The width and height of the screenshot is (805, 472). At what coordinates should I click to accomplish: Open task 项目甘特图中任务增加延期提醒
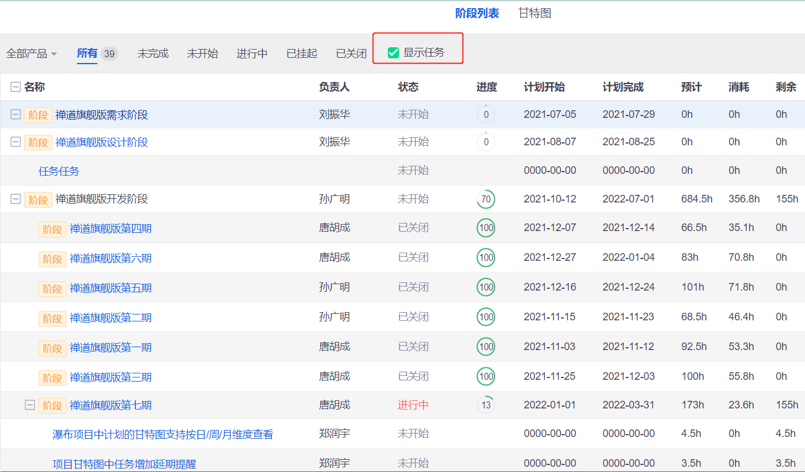coord(124,464)
